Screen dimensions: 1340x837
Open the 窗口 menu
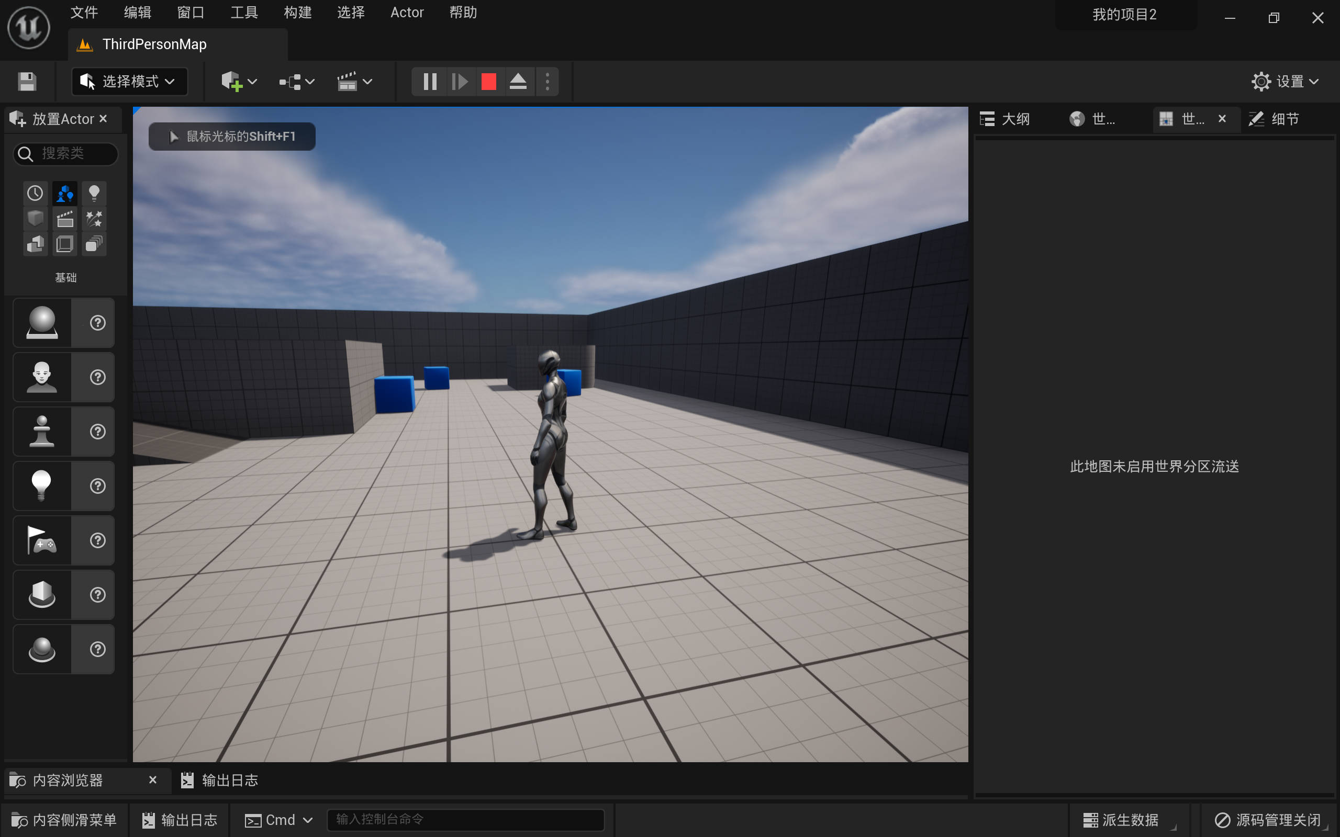tap(191, 12)
